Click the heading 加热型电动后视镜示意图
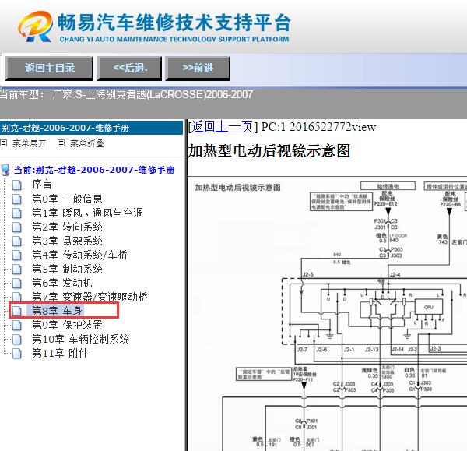Screen dimensions: 467x451 (x=269, y=150)
